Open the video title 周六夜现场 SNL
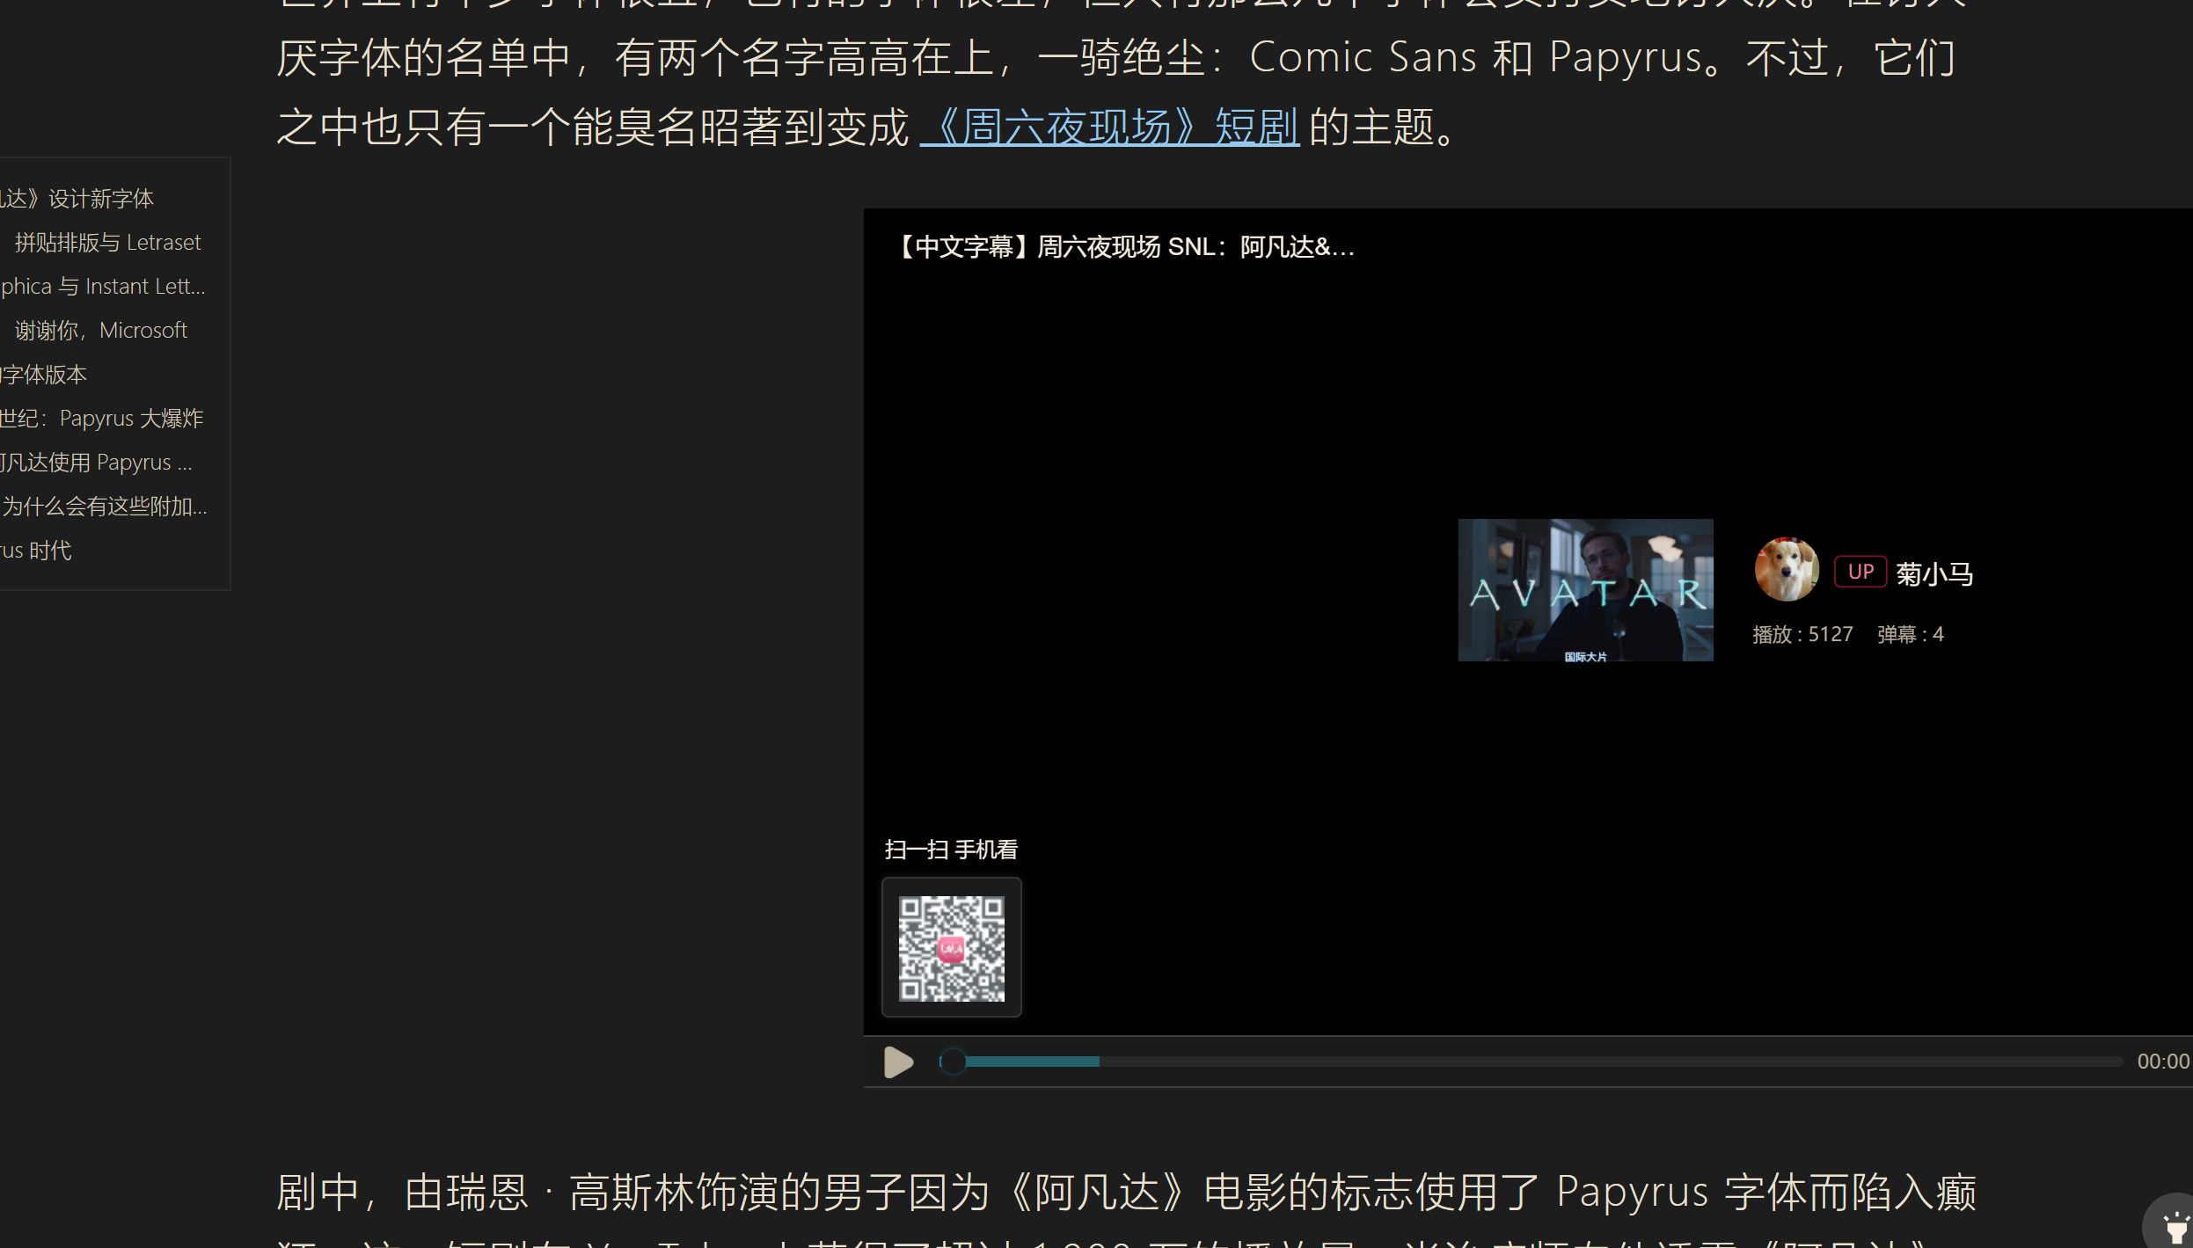The image size is (2193, 1248). (1124, 247)
